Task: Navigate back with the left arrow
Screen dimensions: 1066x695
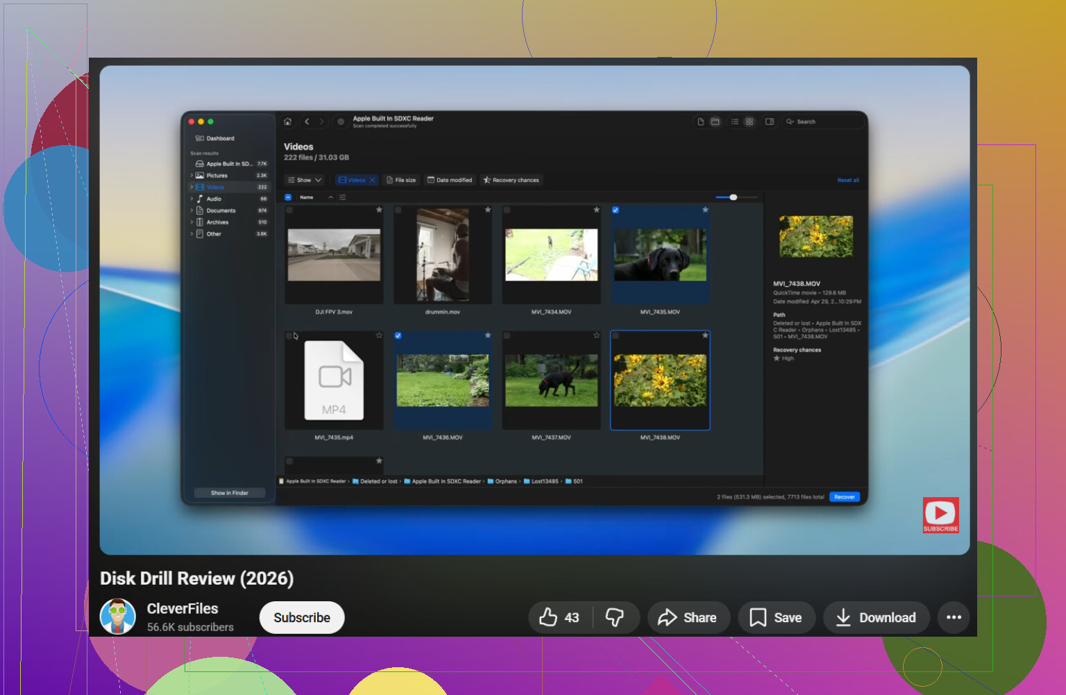Action: pyautogui.click(x=307, y=122)
